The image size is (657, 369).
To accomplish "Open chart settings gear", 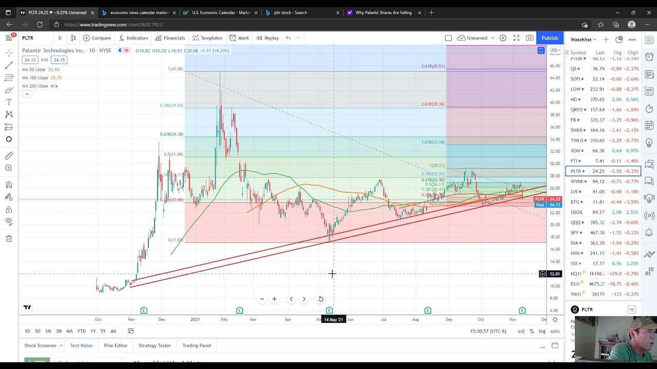I will click(503, 37).
